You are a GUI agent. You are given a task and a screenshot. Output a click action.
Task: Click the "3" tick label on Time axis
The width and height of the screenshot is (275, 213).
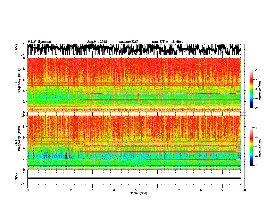(92, 190)
